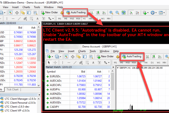This screenshot has width=169, height=113.
Task: Select LTC Client VIP v2.9.5c expert
Action: point(15,110)
